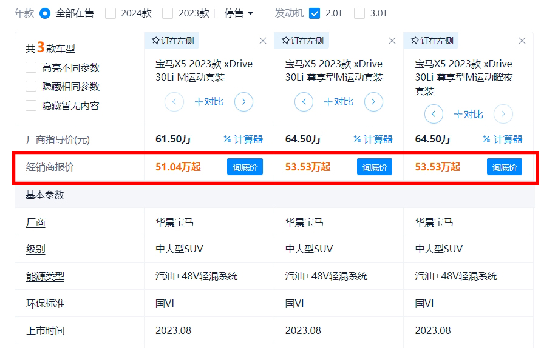Click previous arrow under 30Li M运动套装

pyautogui.click(x=174, y=102)
